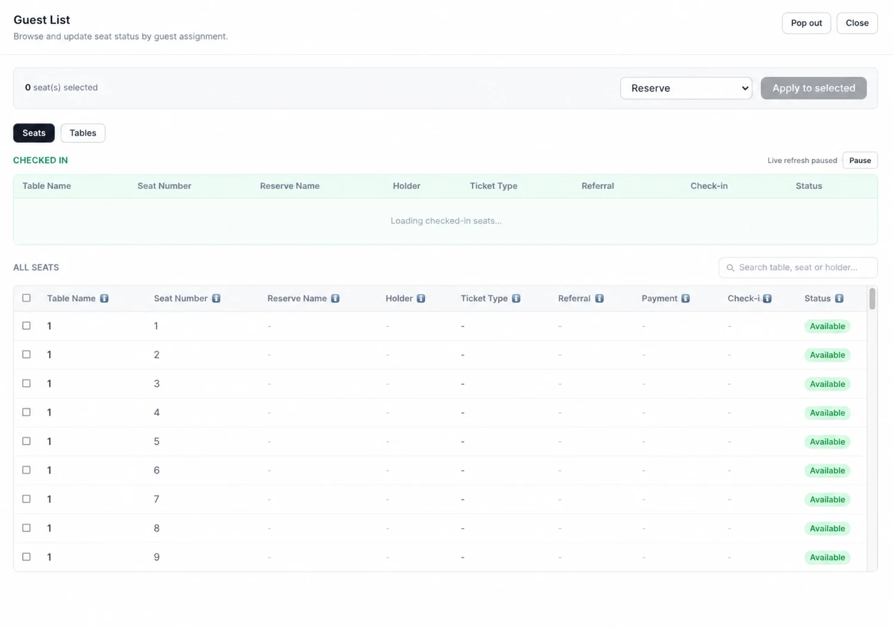Click Available status badge for seat 8

(827, 528)
